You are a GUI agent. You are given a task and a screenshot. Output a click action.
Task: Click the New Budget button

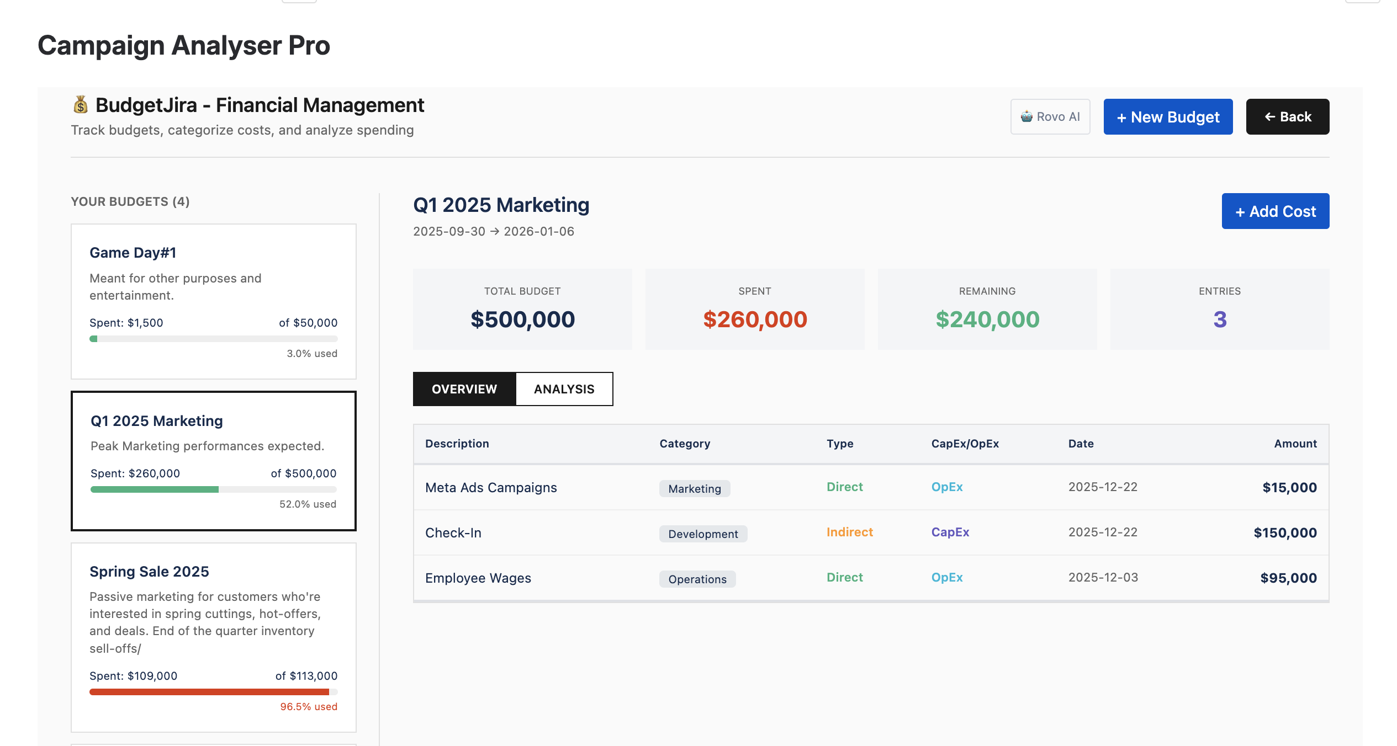[x=1168, y=117]
